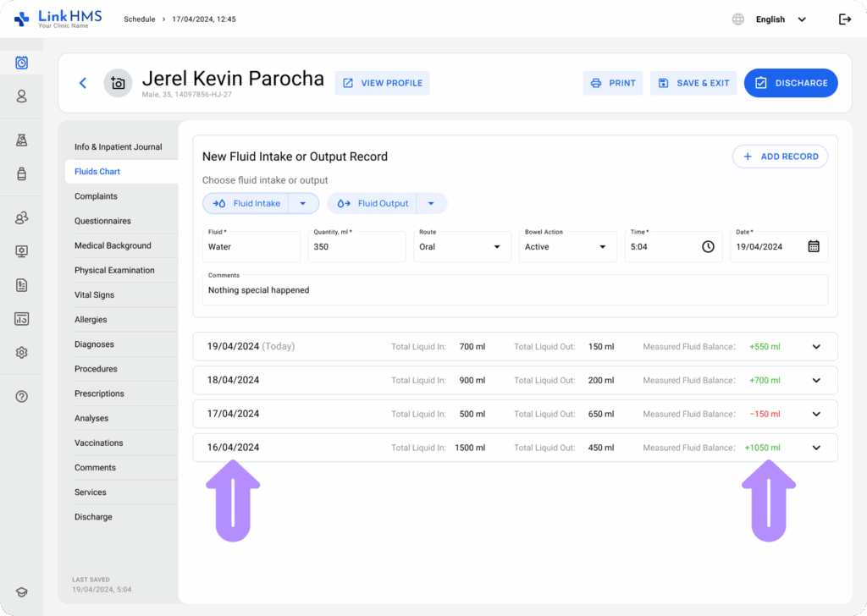Click the Discharge button
This screenshot has height=616, width=867.
coord(791,83)
